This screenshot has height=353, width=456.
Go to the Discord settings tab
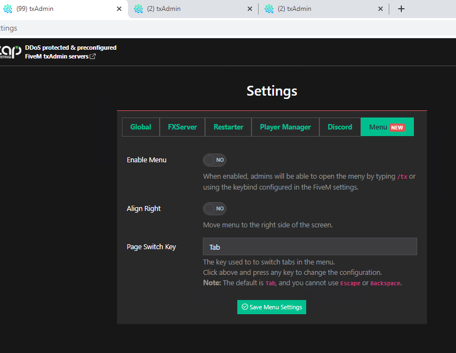pyautogui.click(x=340, y=127)
